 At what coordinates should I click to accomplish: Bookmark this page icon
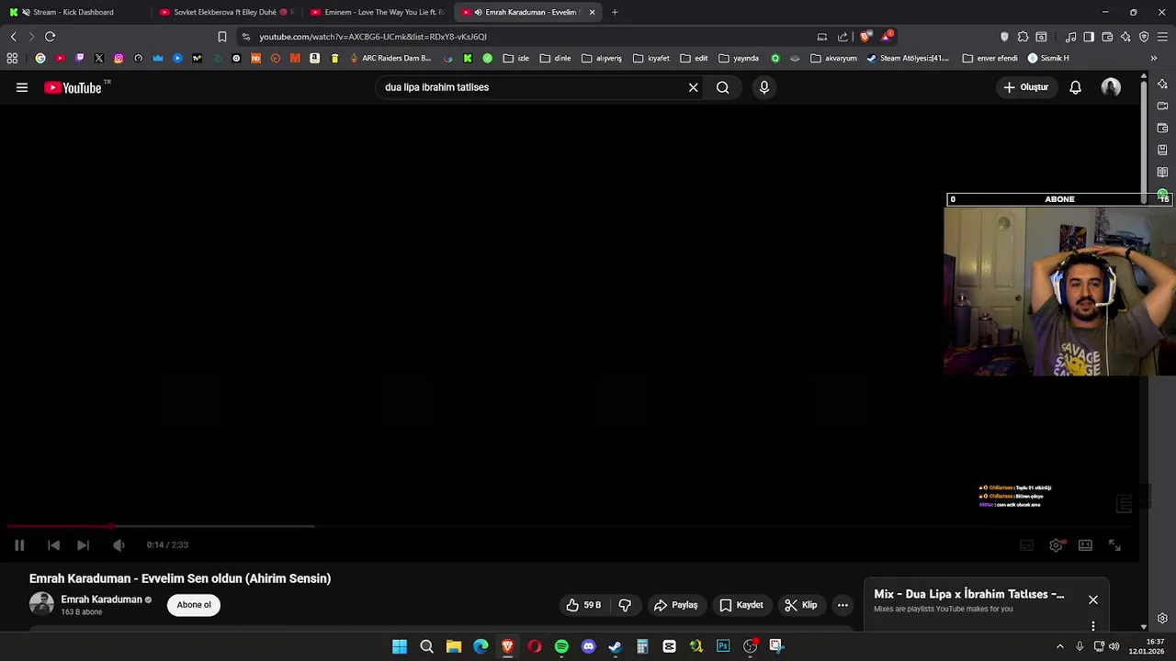(222, 37)
